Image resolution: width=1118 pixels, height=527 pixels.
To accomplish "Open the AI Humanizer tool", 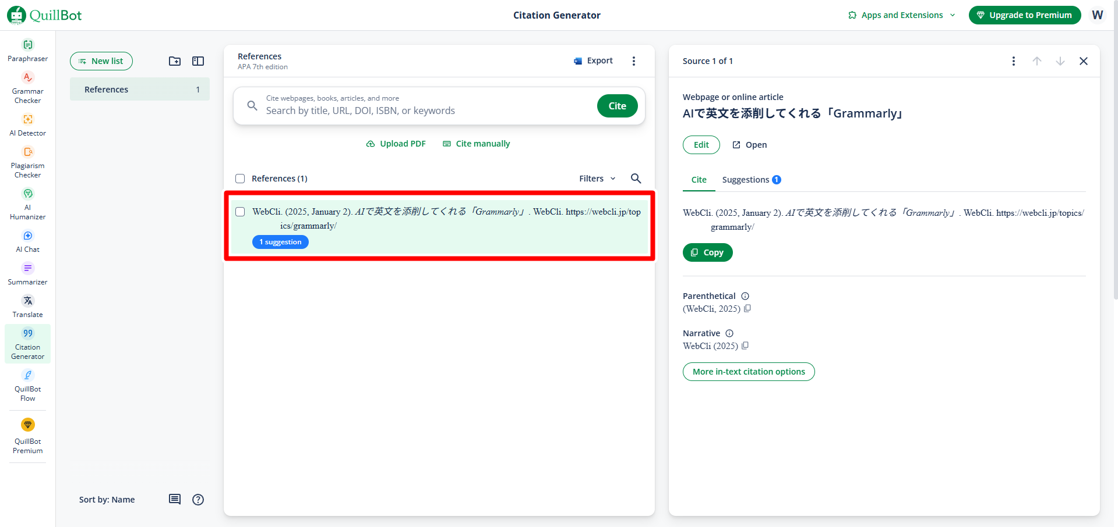I will (27, 204).
